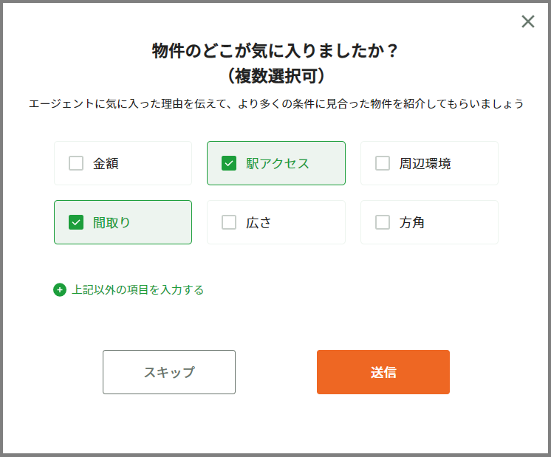Image resolution: width=551 pixels, height=457 pixels.
Task: Close the dialog with the X icon
Action: (527, 21)
